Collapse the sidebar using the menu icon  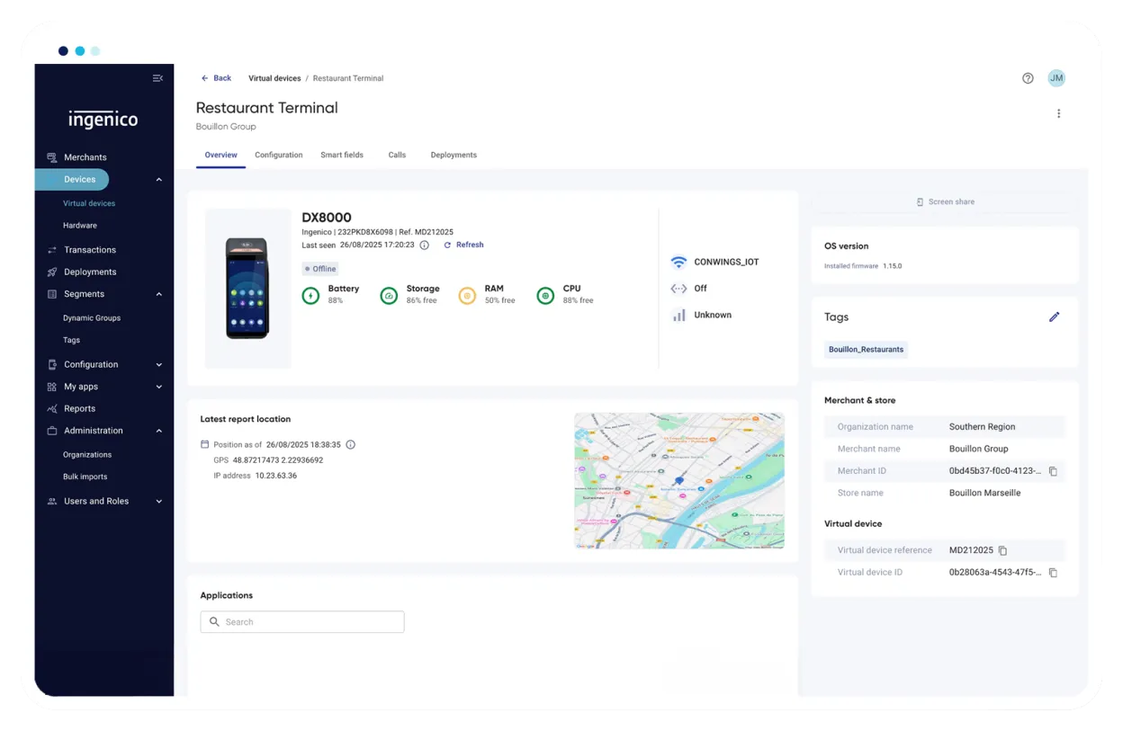[x=157, y=78]
